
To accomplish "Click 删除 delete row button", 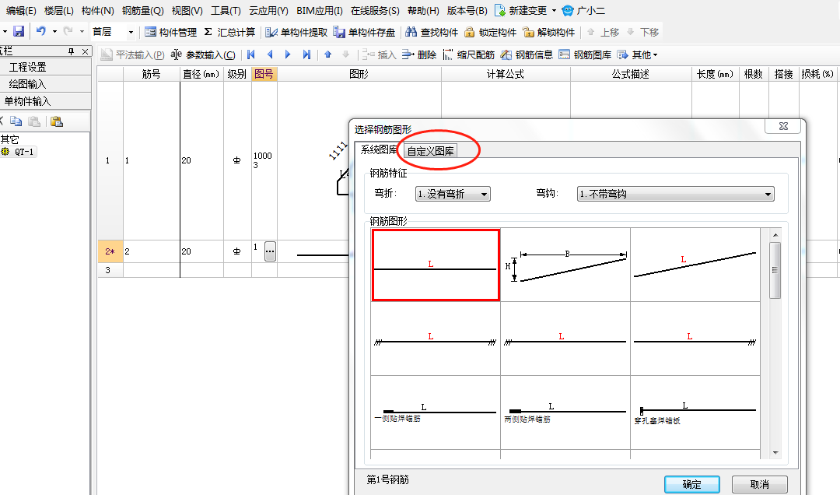I will [419, 54].
